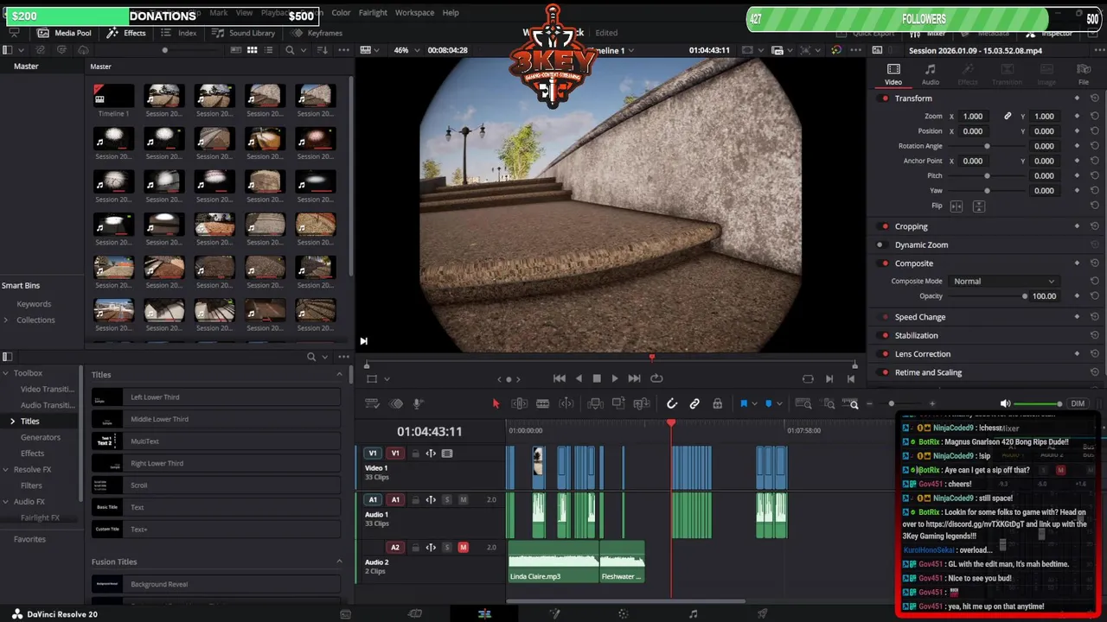Expand the Speed Change section
Screen dimensions: 1107x622
pos(920,317)
